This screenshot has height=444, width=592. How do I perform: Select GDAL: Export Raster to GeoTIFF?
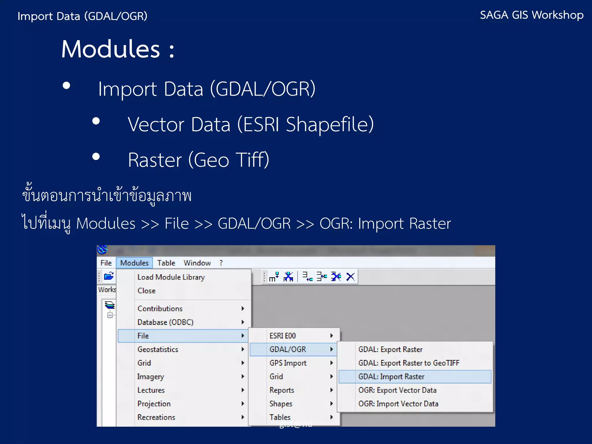click(x=415, y=363)
